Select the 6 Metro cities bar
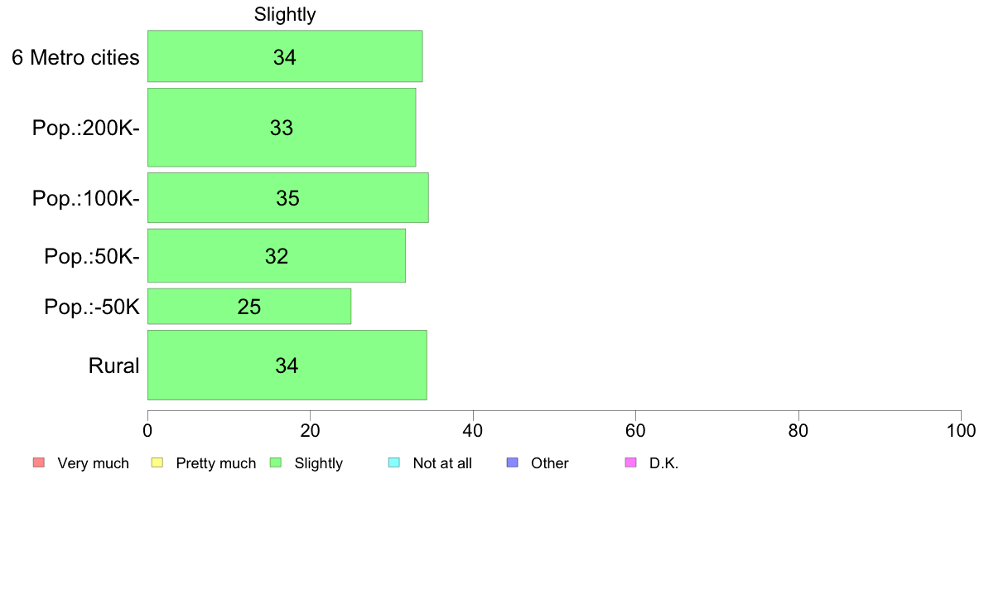Image resolution: width=984 pixels, height=610 pixels. [x=285, y=56]
